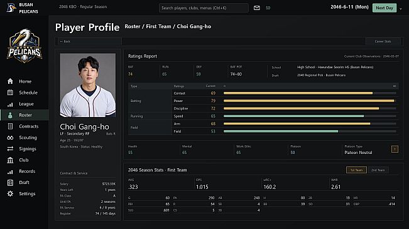Click the Scouting binoculars icon
This screenshot has width=409, height=229.
click(10, 138)
